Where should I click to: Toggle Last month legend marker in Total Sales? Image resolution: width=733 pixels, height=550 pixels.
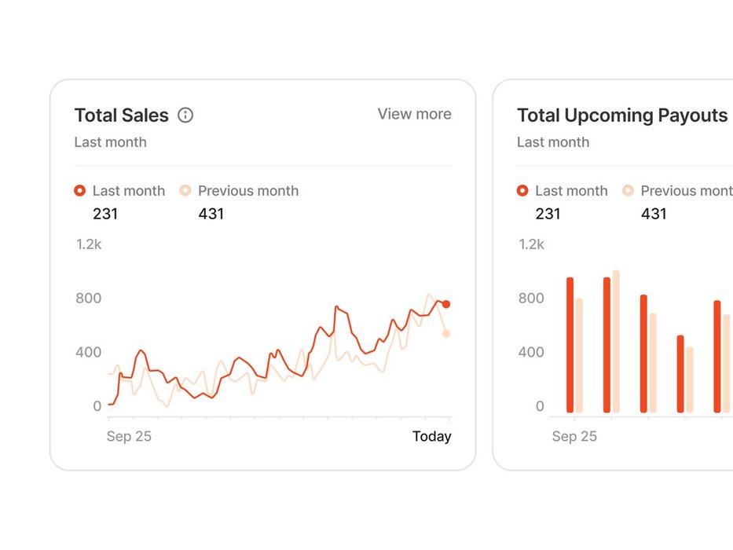(x=80, y=191)
